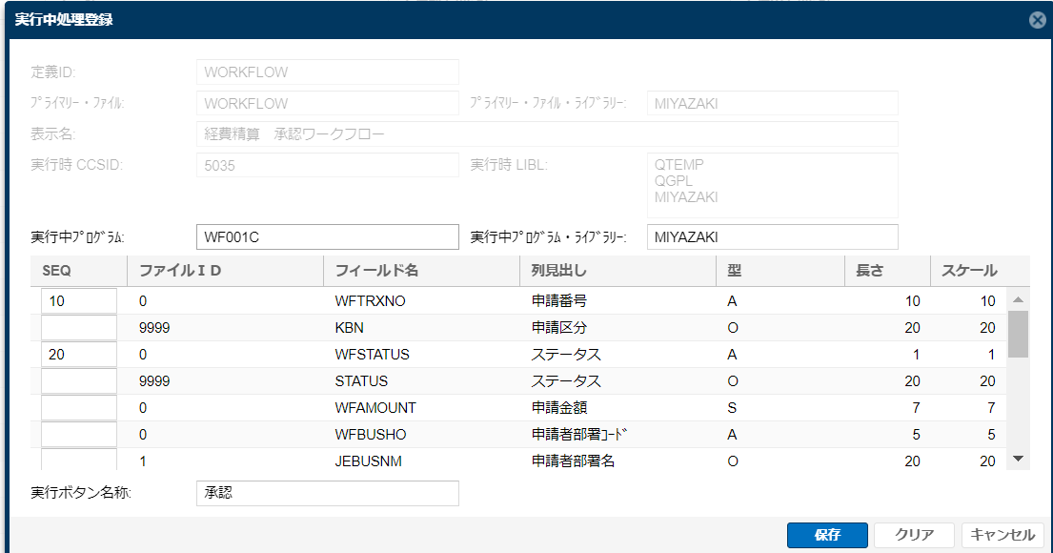
Task: Close the 実行中処理登録 dialog with X icon
Action: click(x=1037, y=20)
